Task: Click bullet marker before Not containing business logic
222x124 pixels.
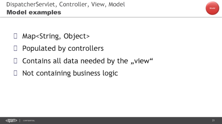Action: 16,73
